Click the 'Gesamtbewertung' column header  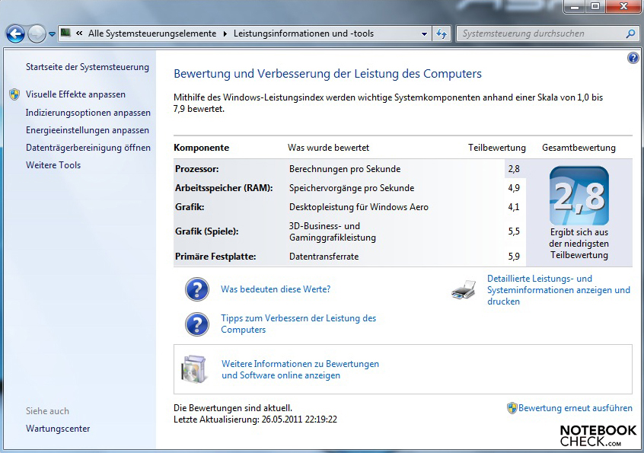pos(579,148)
